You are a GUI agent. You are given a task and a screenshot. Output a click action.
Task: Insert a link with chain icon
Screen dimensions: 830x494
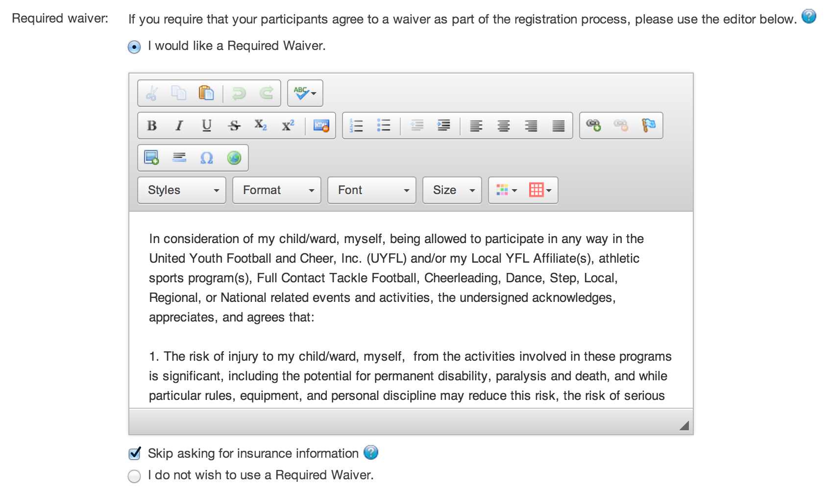point(593,125)
